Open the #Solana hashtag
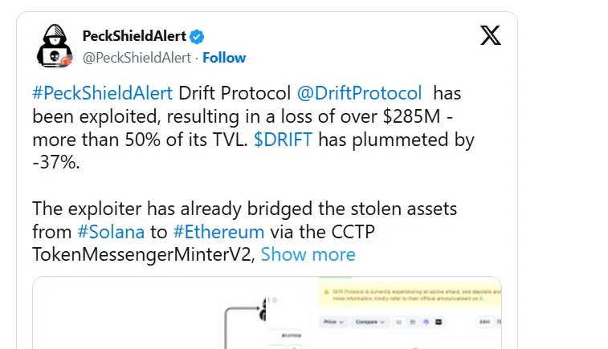The width and height of the screenshot is (608, 349). pos(112,232)
